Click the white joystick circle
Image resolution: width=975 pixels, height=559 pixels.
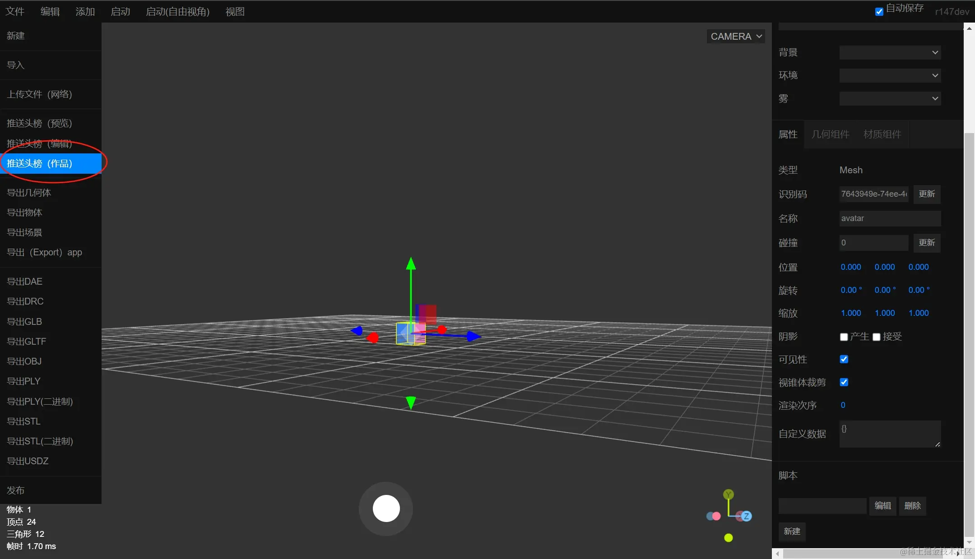(386, 508)
